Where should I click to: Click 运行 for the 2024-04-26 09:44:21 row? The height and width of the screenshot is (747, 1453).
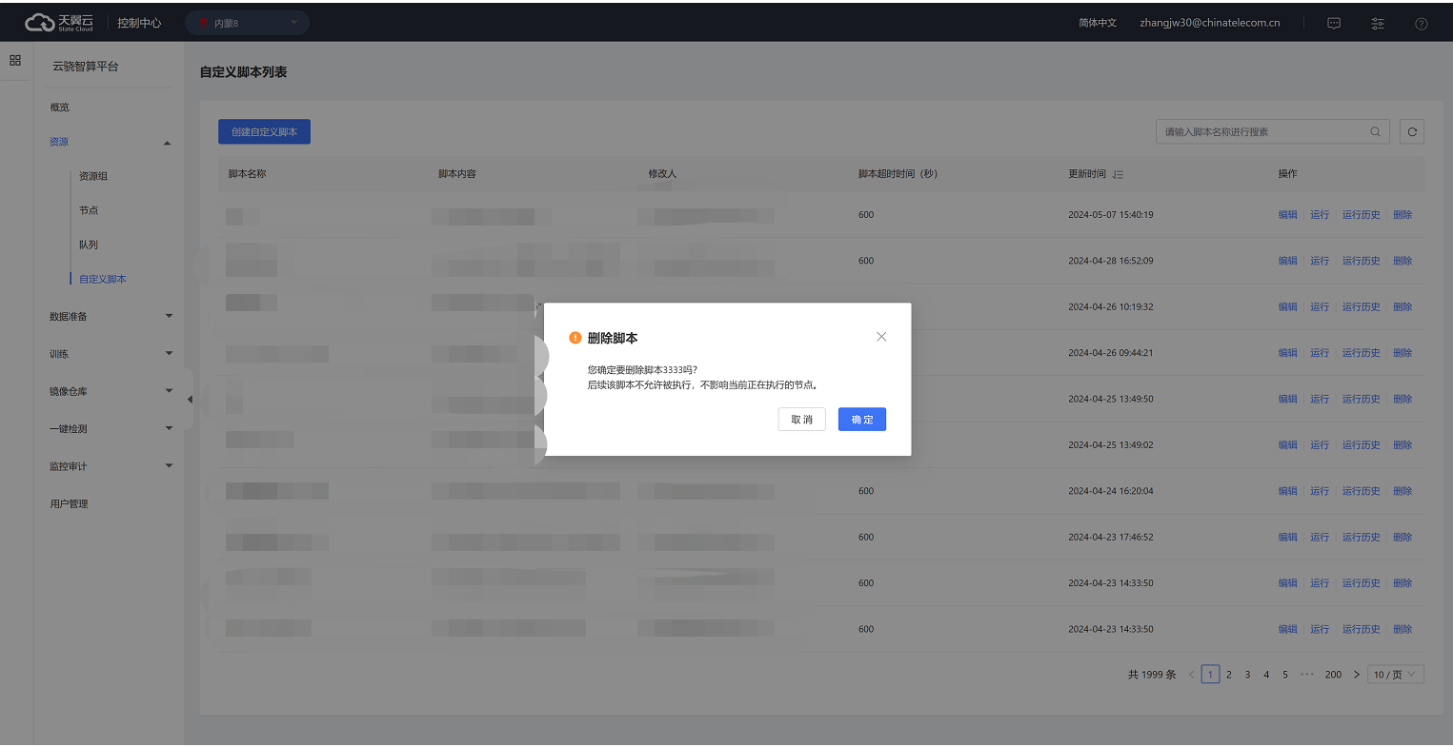1320,353
